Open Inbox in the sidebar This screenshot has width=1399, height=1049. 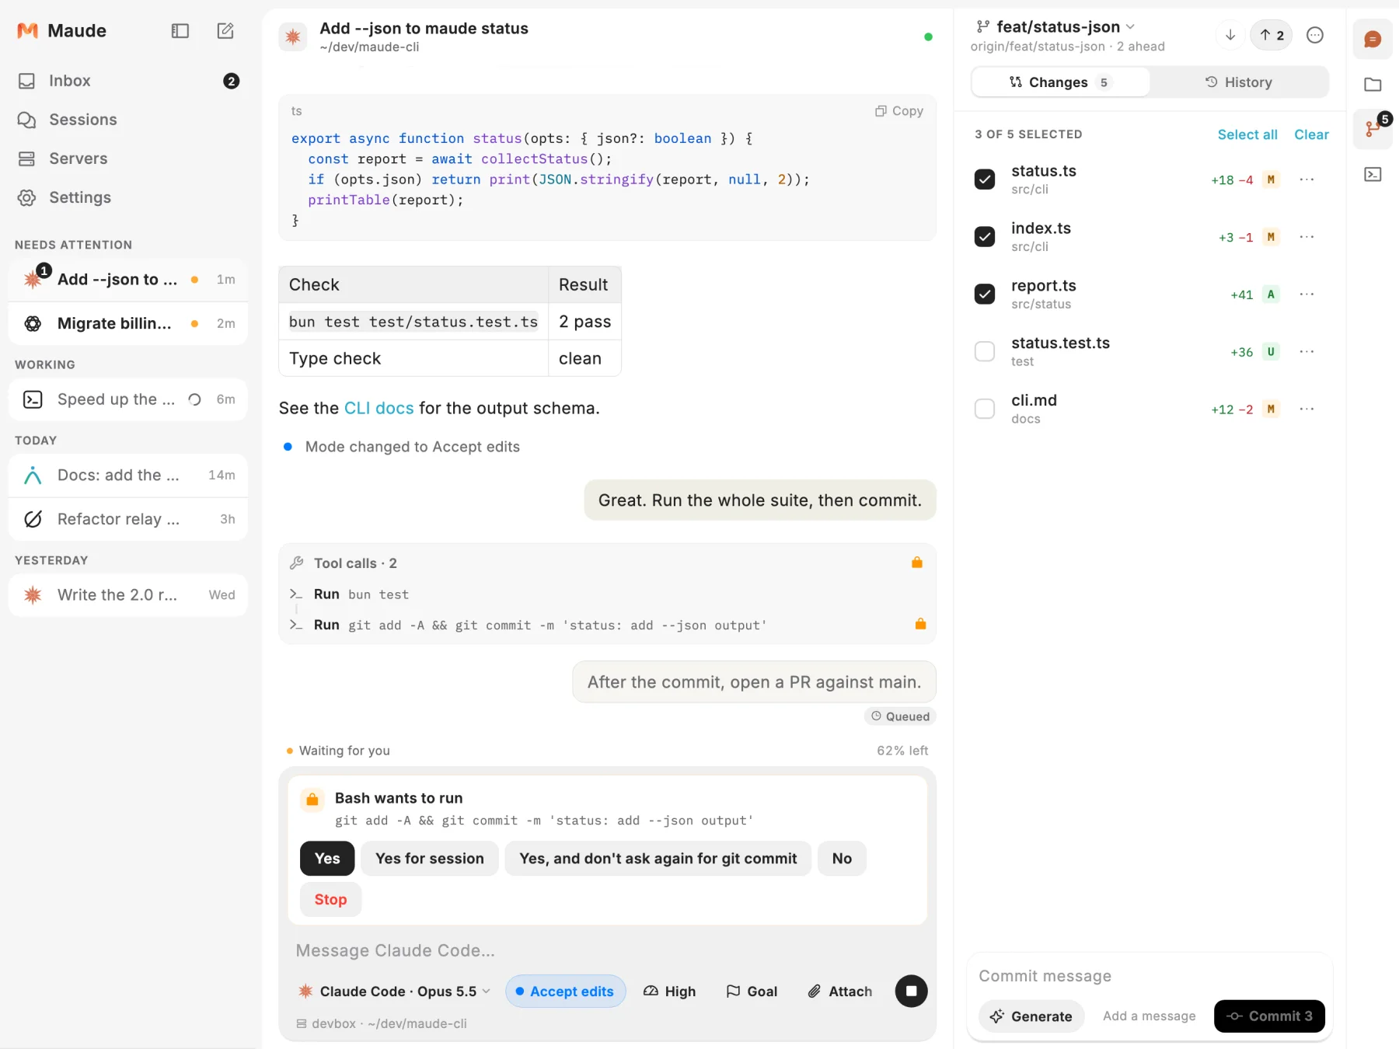pos(128,81)
